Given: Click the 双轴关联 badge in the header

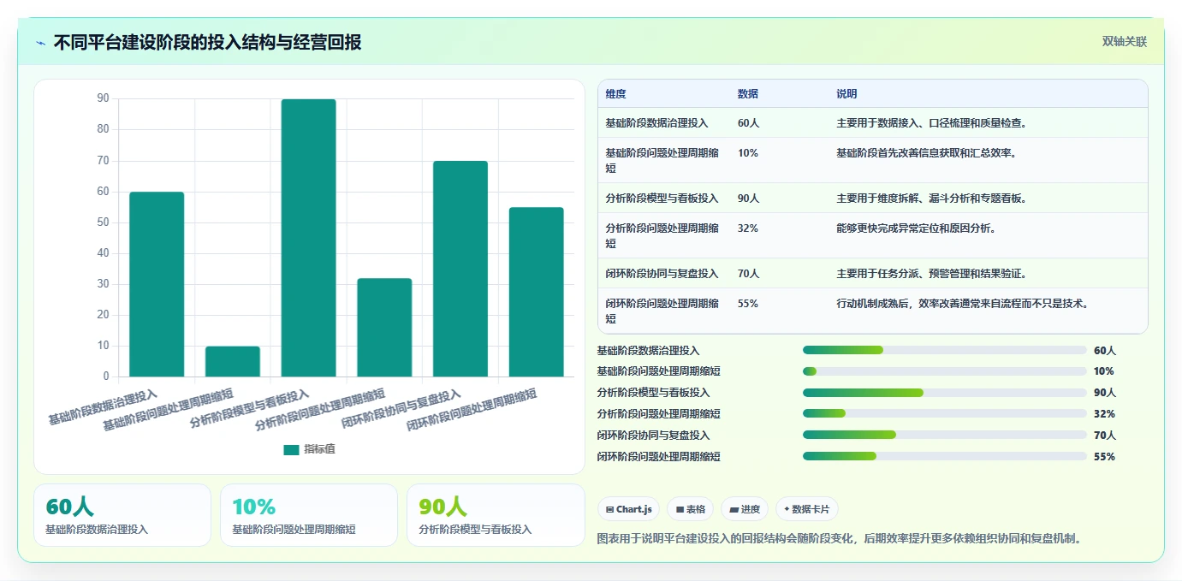Looking at the screenshot, I should pyautogui.click(x=1124, y=41).
